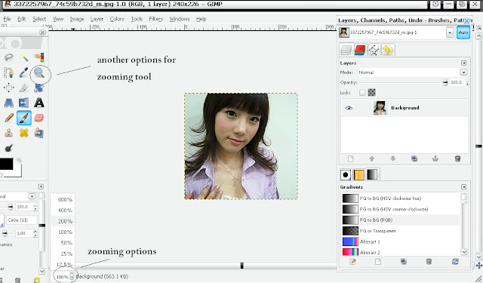This screenshot has height=283, width=483.
Task: Select the Zoom magnifier tool
Action: [39, 73]
